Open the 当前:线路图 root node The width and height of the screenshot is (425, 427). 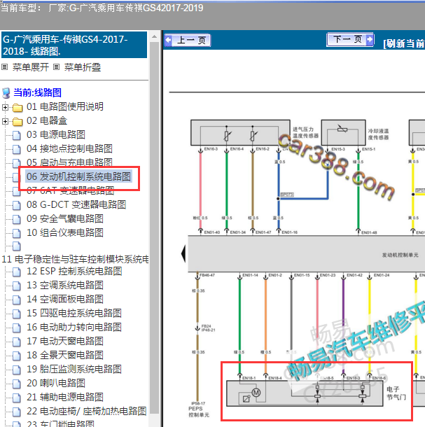[37, 92]
